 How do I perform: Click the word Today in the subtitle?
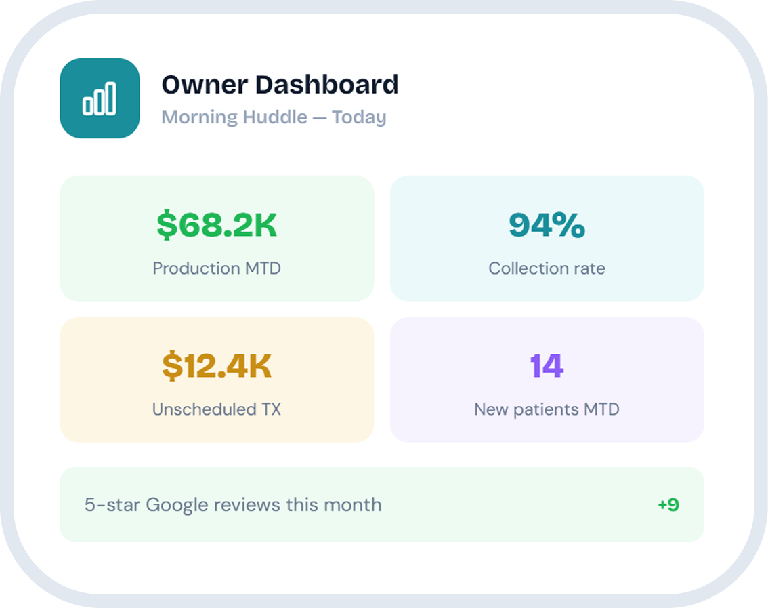[359, 117]
